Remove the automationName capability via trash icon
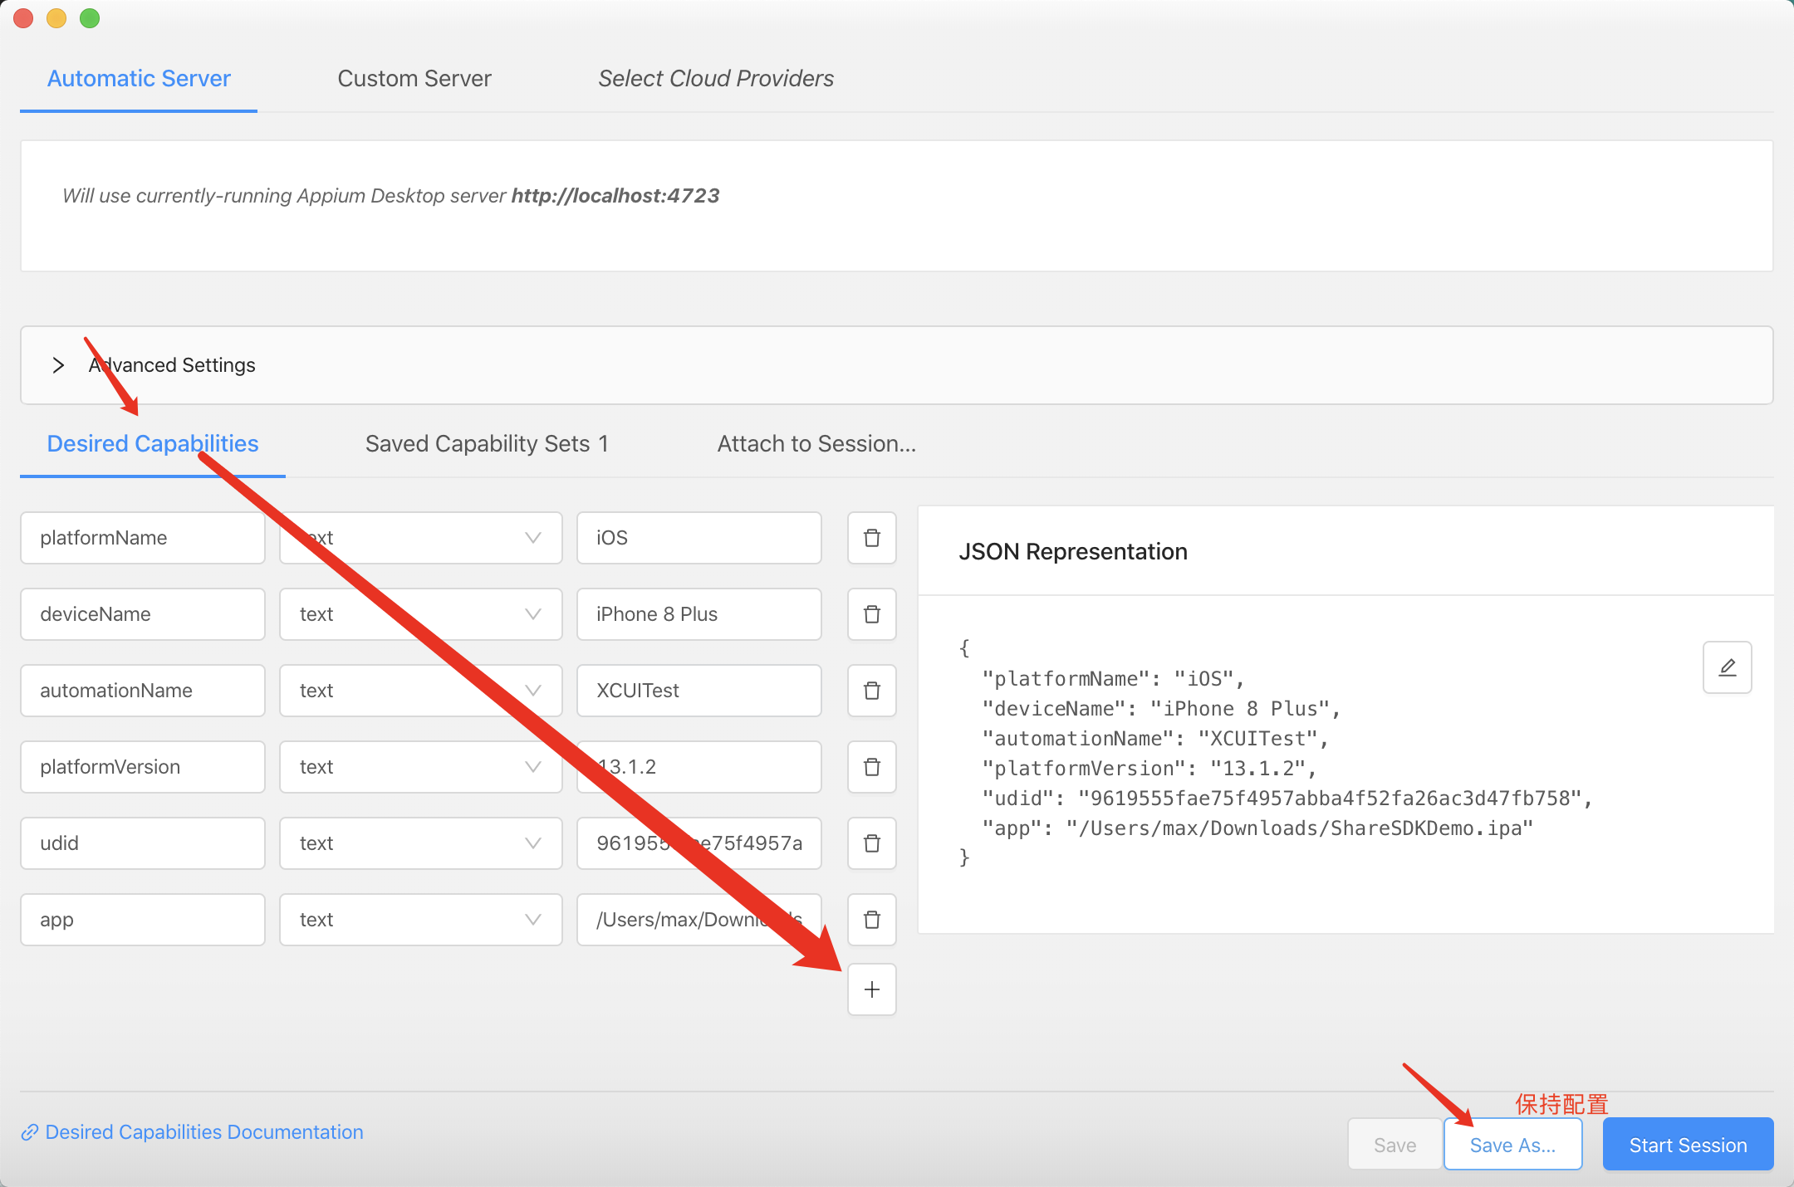 [x=871, y=691]
